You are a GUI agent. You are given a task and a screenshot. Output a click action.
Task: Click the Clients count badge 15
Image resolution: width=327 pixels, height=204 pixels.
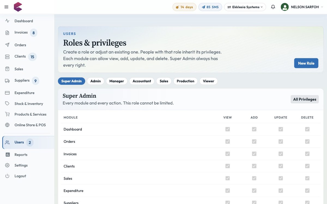point(32,57)
